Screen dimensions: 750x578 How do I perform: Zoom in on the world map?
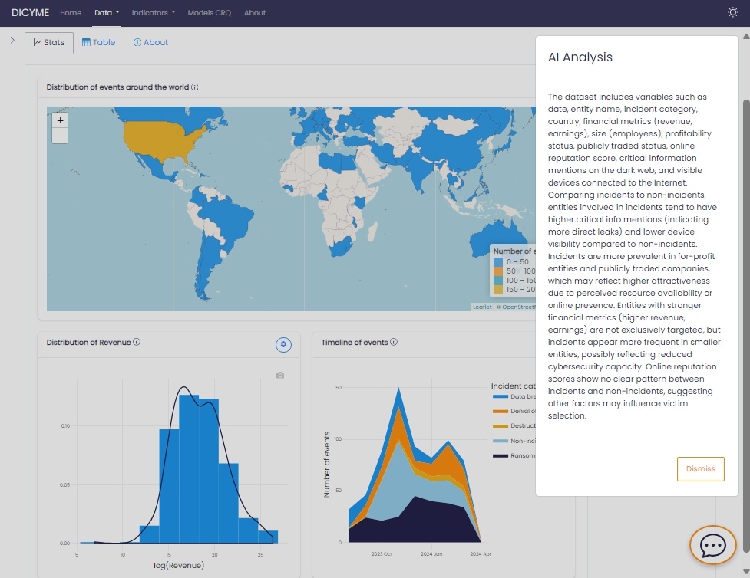(x=60, y=120)
